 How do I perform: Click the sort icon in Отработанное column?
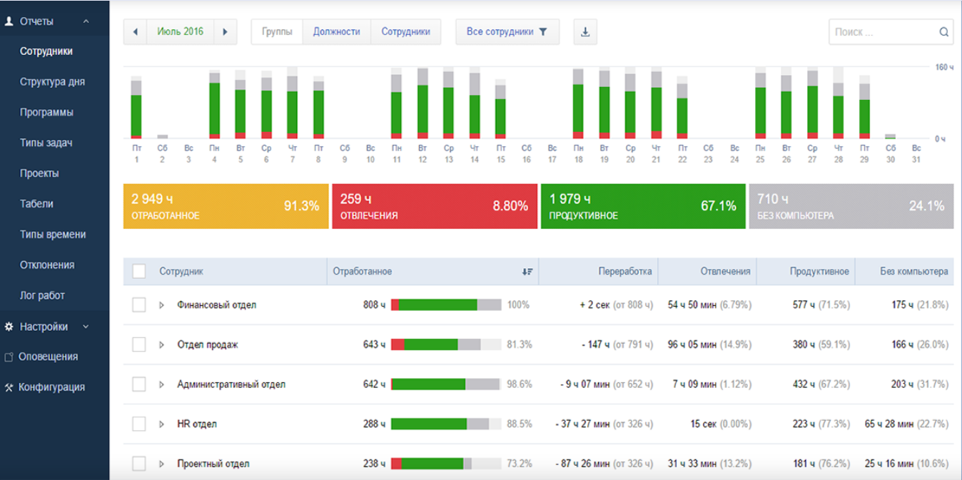coord(527,272)
